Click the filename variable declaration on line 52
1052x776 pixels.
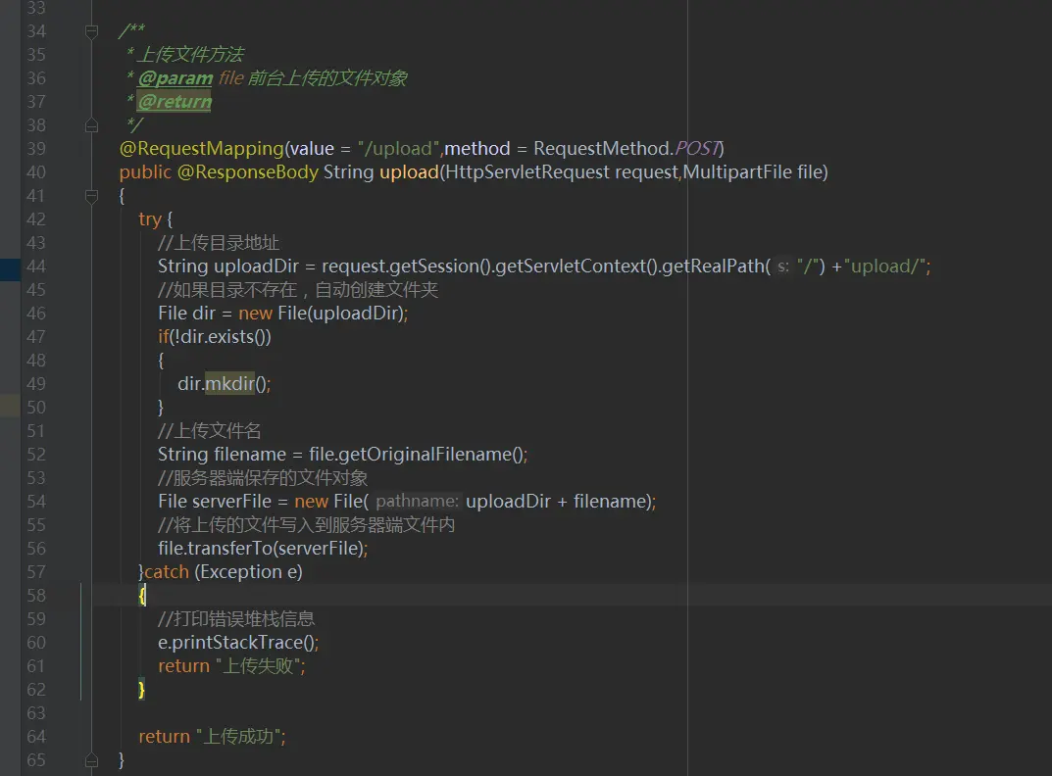[x=250, y=455]
